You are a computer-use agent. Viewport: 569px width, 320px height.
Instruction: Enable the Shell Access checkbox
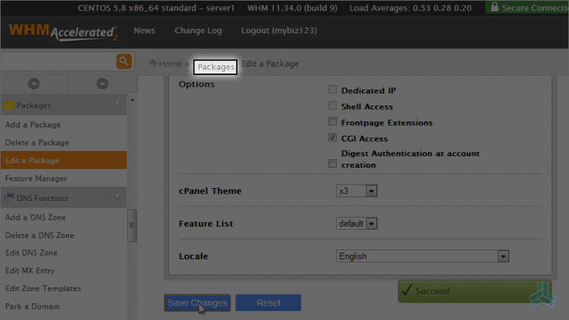tap(332, 105)
